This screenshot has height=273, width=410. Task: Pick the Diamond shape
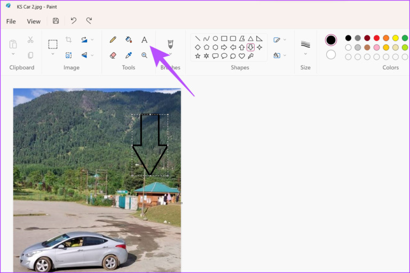pos(198,47)
